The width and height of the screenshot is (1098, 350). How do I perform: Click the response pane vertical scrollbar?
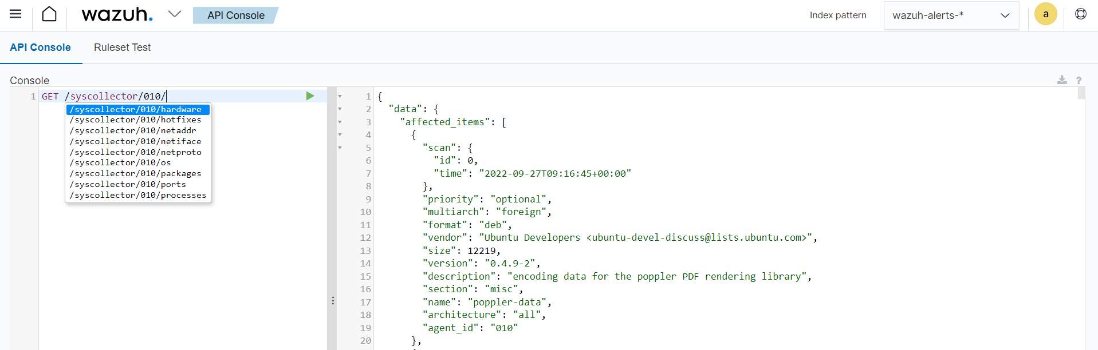[x=1081, y=93]
